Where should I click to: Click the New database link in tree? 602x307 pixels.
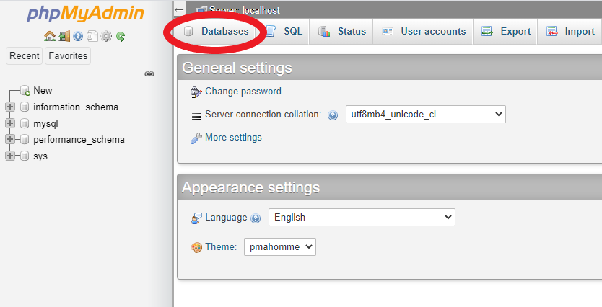point(43,91)
